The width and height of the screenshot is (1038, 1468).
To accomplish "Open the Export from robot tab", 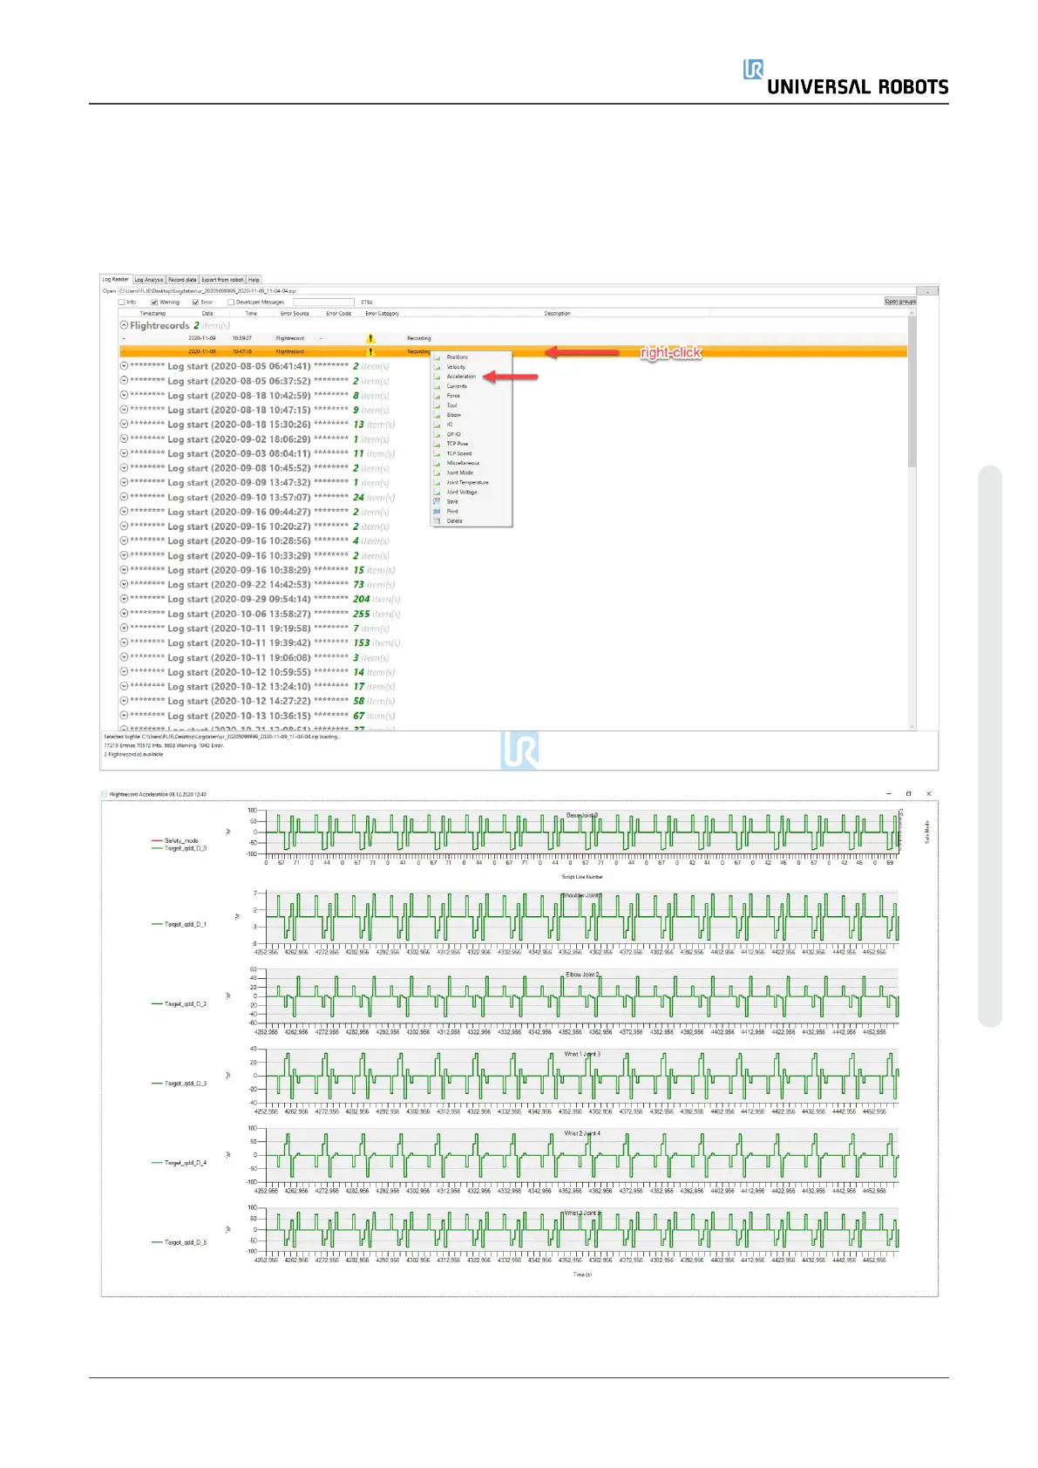I will 222,280.
